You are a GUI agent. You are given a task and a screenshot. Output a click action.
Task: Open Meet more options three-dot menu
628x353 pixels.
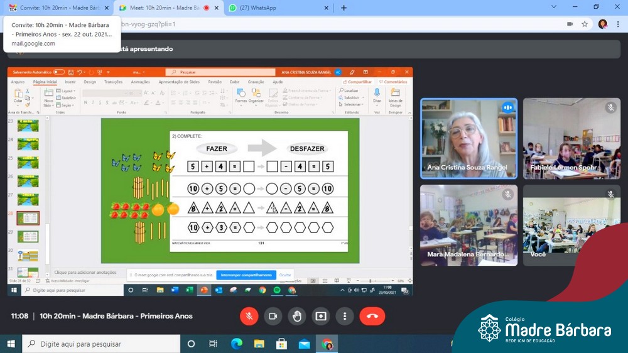345,316
